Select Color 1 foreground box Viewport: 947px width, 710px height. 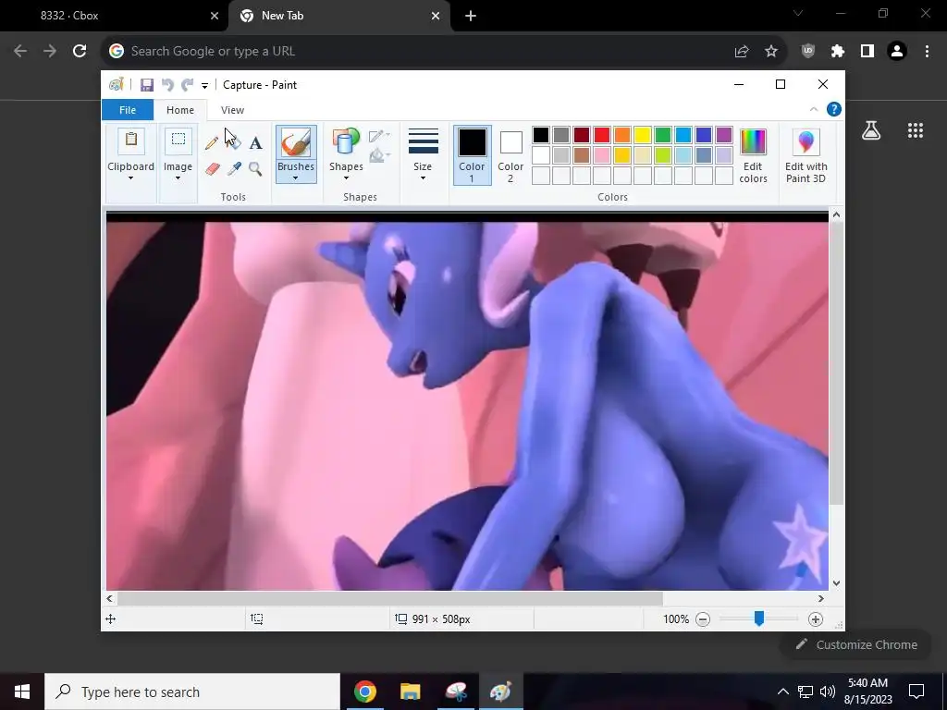point(473,155)
